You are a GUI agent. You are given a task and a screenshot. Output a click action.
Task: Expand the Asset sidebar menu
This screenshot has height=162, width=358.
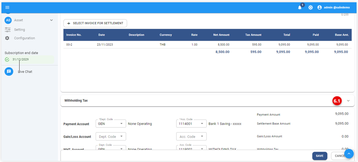point(52,20)
